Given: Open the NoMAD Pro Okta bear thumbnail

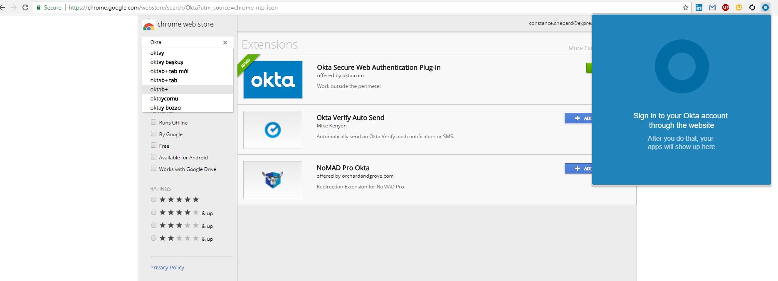Looking at the screenshot, I should pos(273,180).
